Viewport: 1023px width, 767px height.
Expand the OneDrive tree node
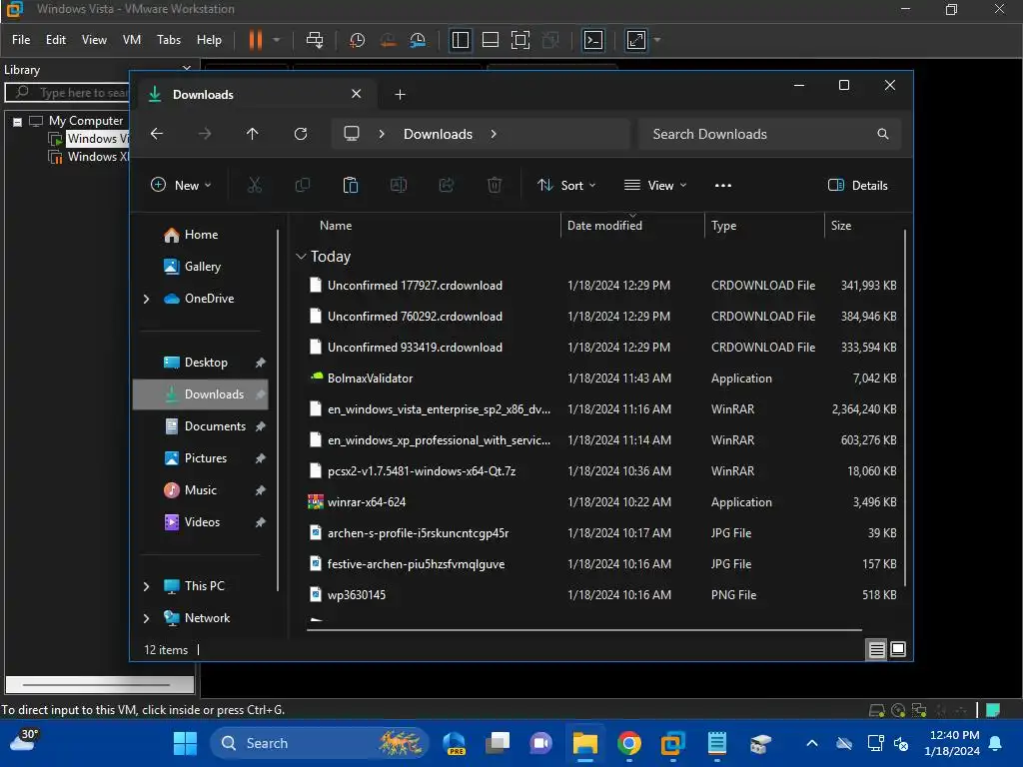[146, 299]
